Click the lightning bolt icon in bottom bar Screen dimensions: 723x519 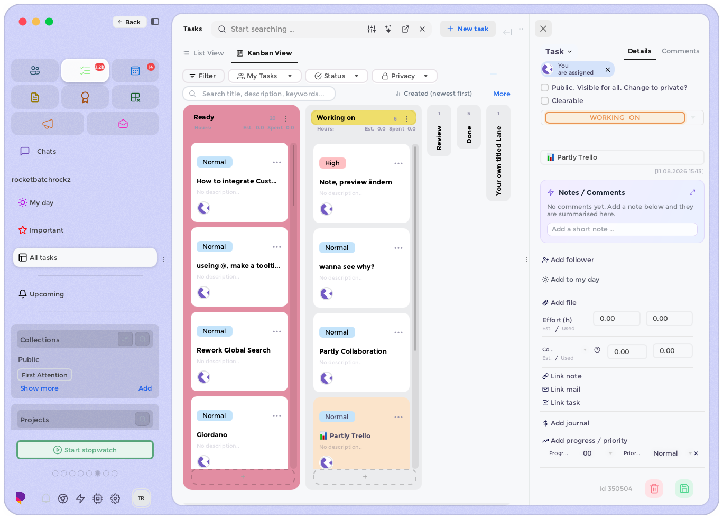tap(80, 498)
